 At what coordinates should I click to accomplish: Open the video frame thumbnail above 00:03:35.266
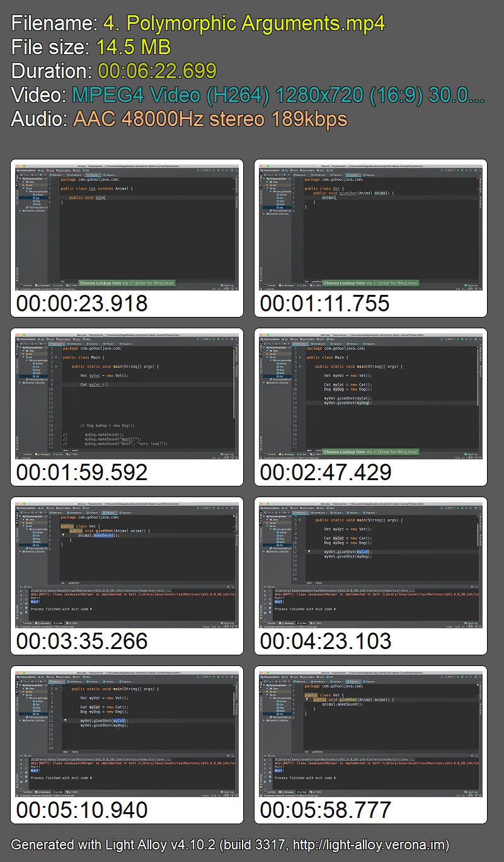tap(126, 565)
